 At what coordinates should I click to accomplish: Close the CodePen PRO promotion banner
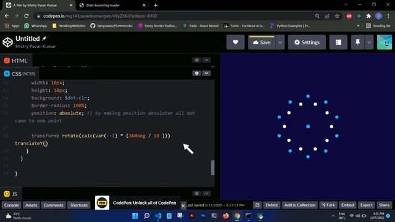[x=183, y=206]
